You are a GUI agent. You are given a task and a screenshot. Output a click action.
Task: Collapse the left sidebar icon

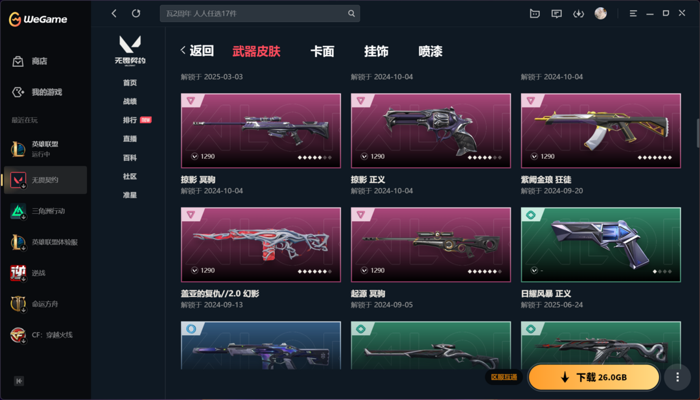tap(19, 381)
